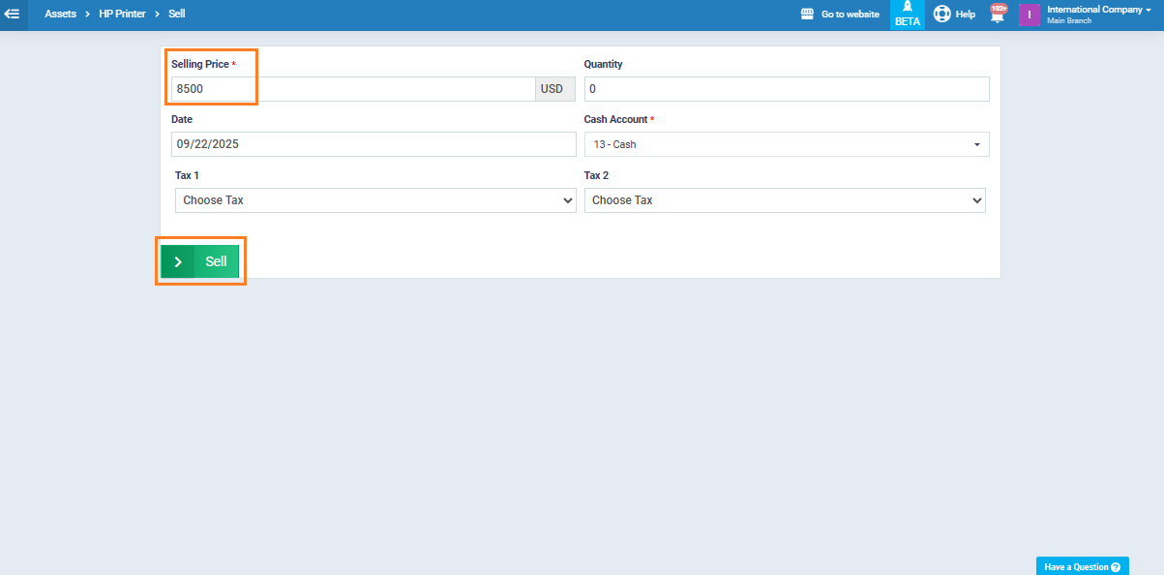
Task: Open the notifications bell icon
Action: 998,14
